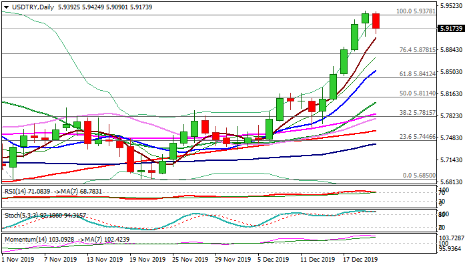Click the Momentum scale value 103.7287

point(452,238)
